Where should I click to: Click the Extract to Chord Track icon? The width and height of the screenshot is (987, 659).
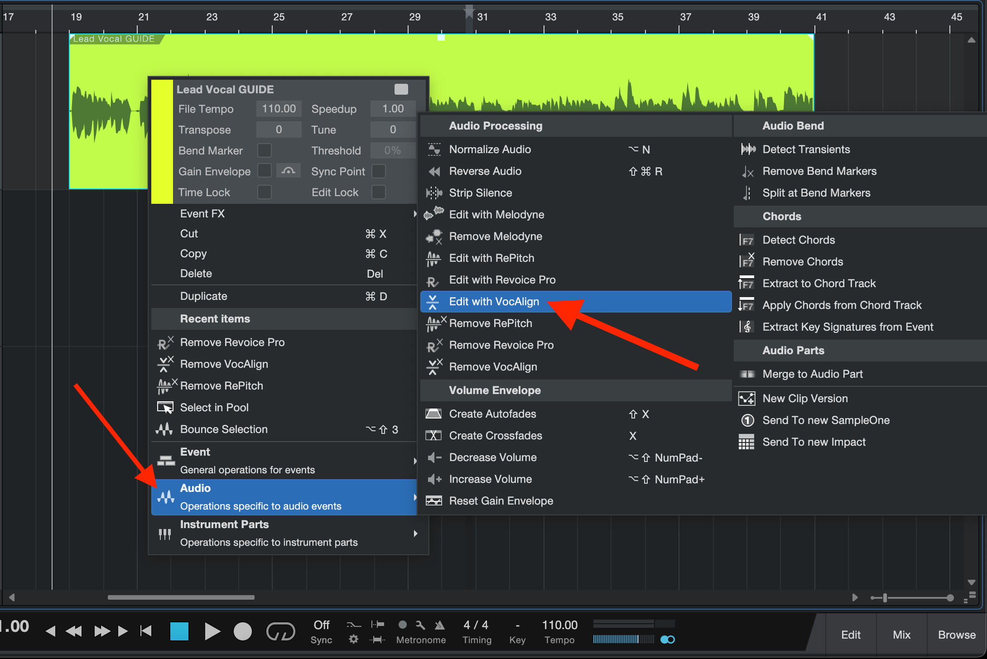[x=746, y=283]
